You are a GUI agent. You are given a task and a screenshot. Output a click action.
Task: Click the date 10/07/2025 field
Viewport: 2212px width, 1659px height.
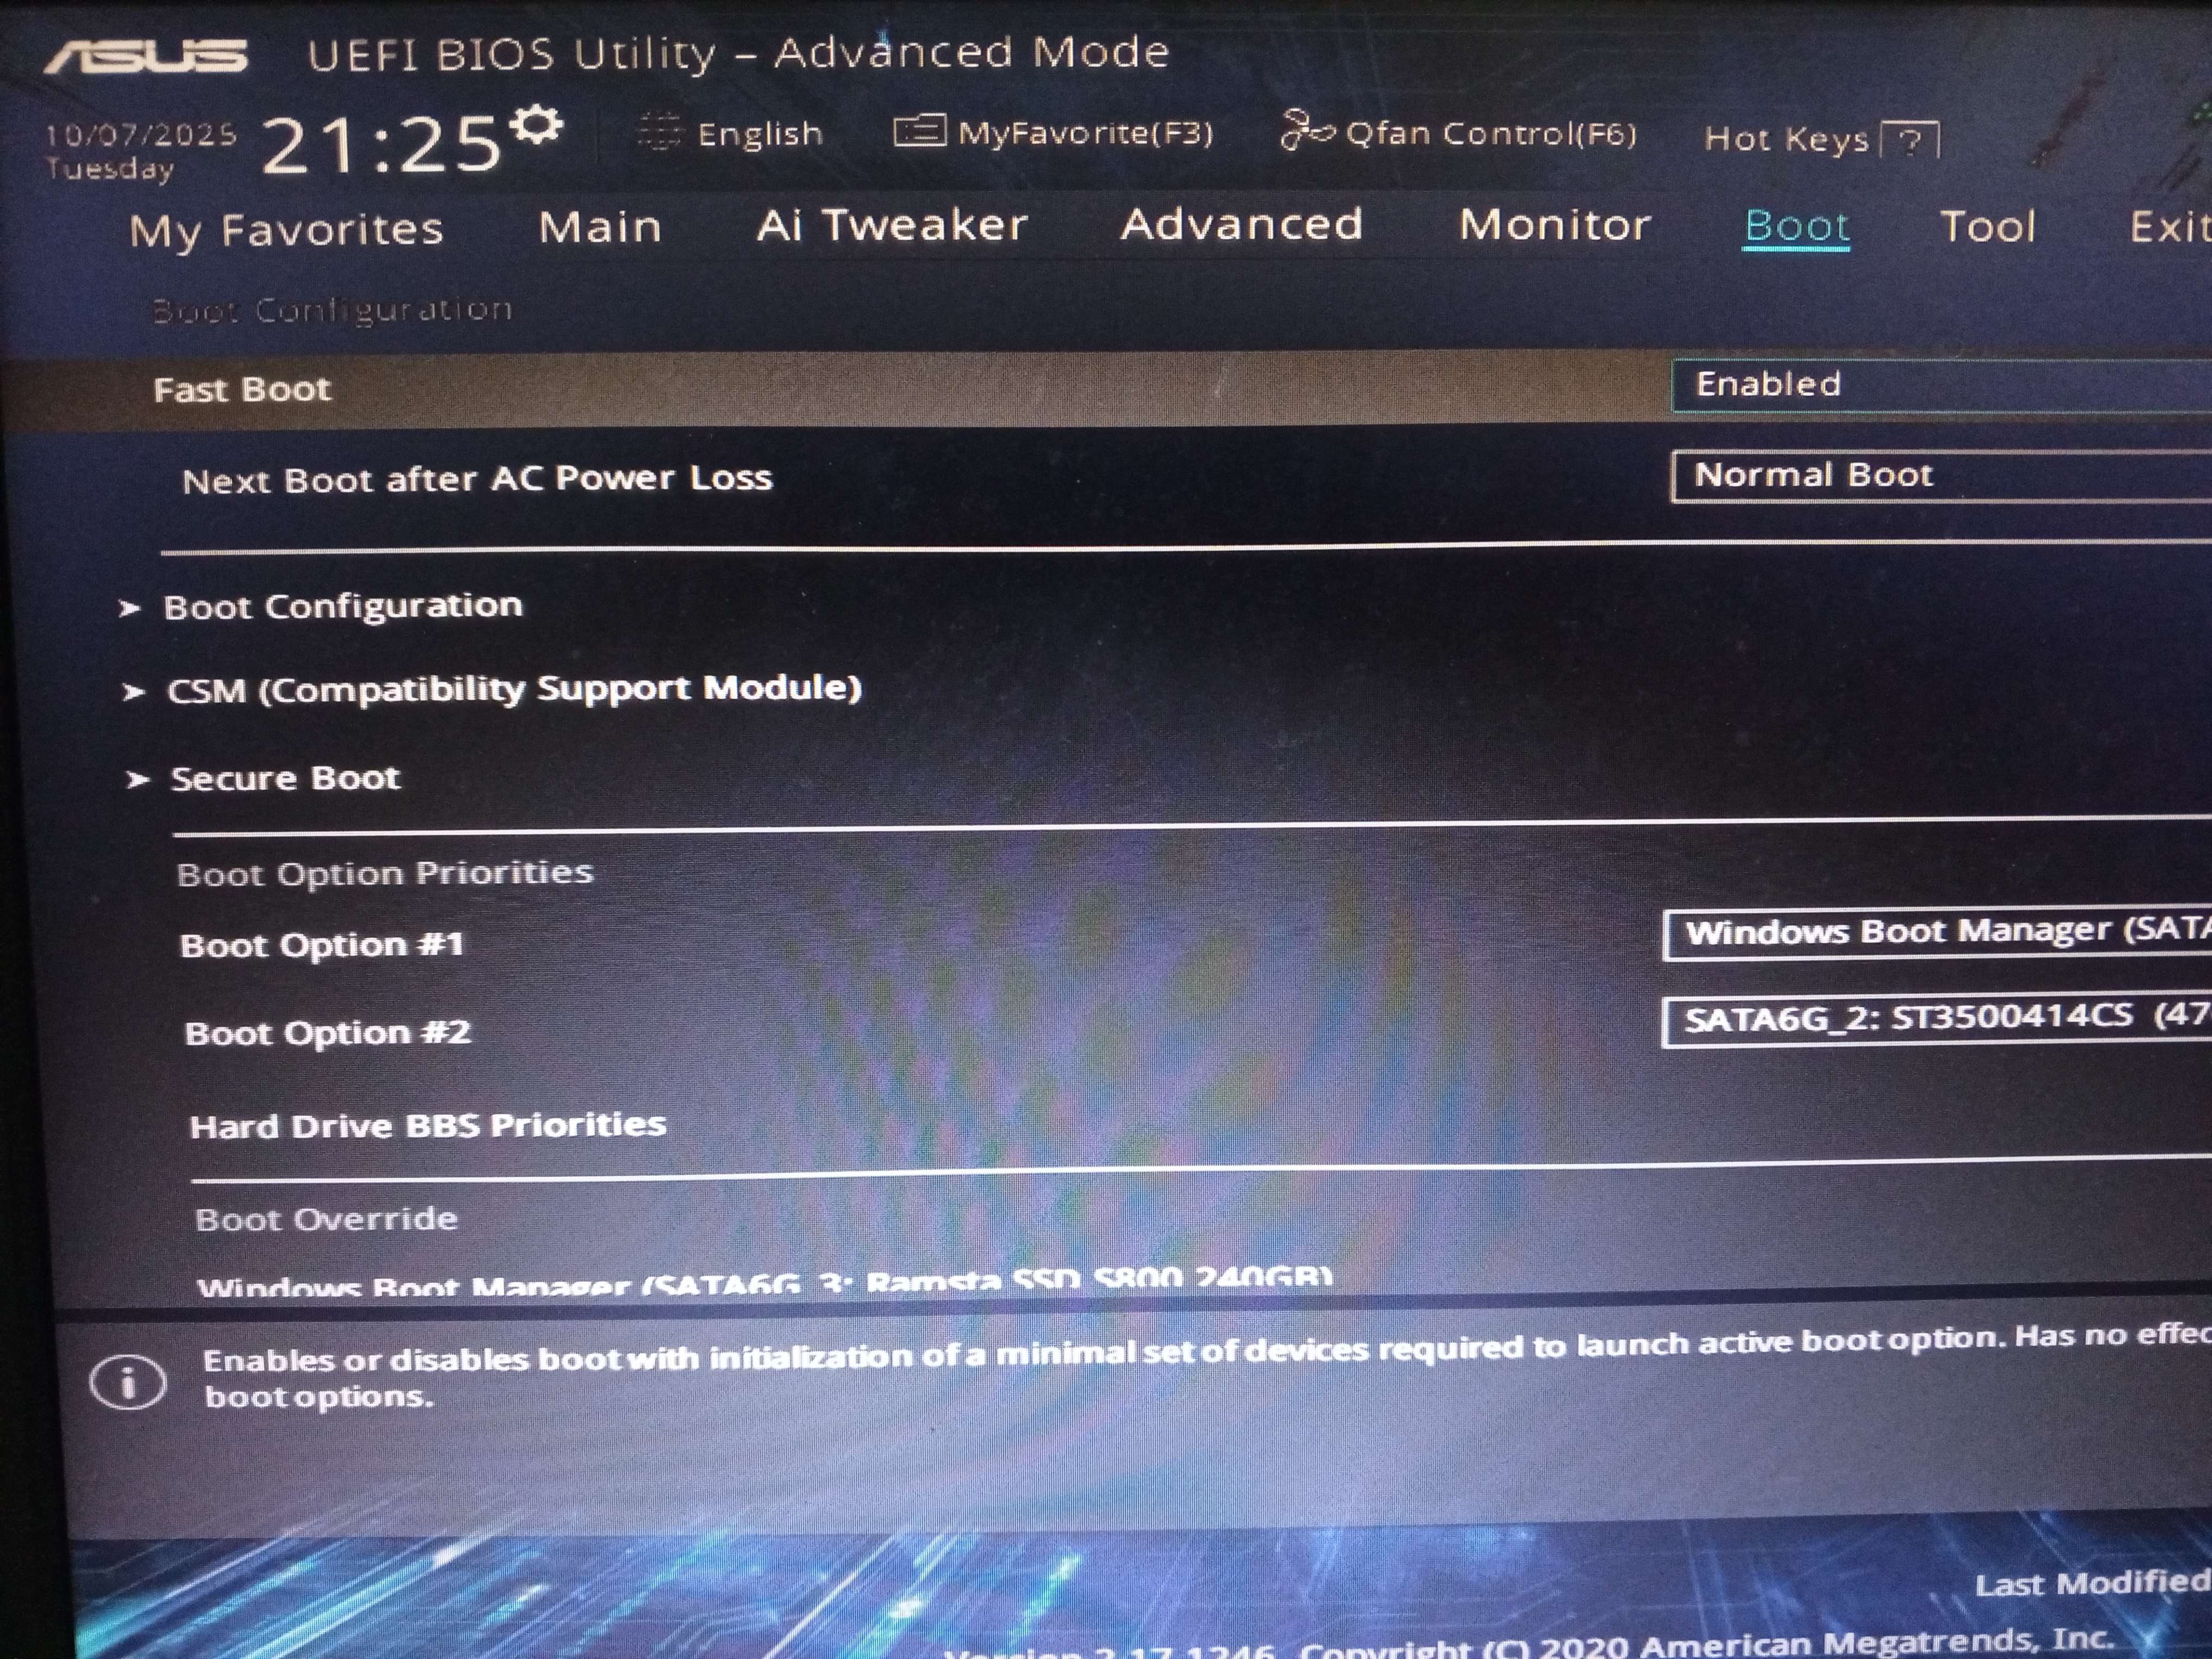[x=140, y=135]
